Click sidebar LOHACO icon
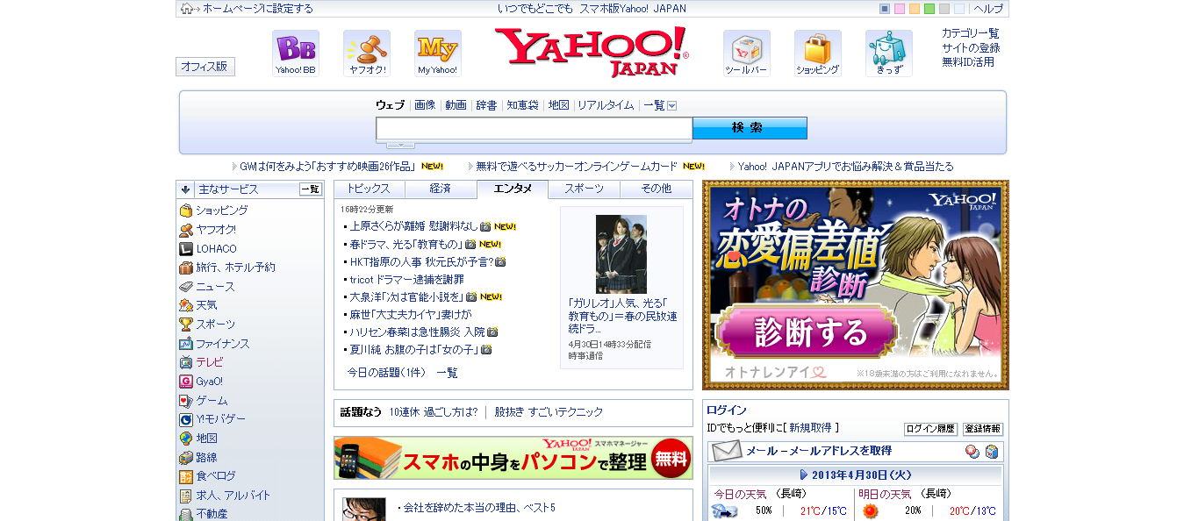The width and height of the screenshot is (1184, 521). (185, 248)
